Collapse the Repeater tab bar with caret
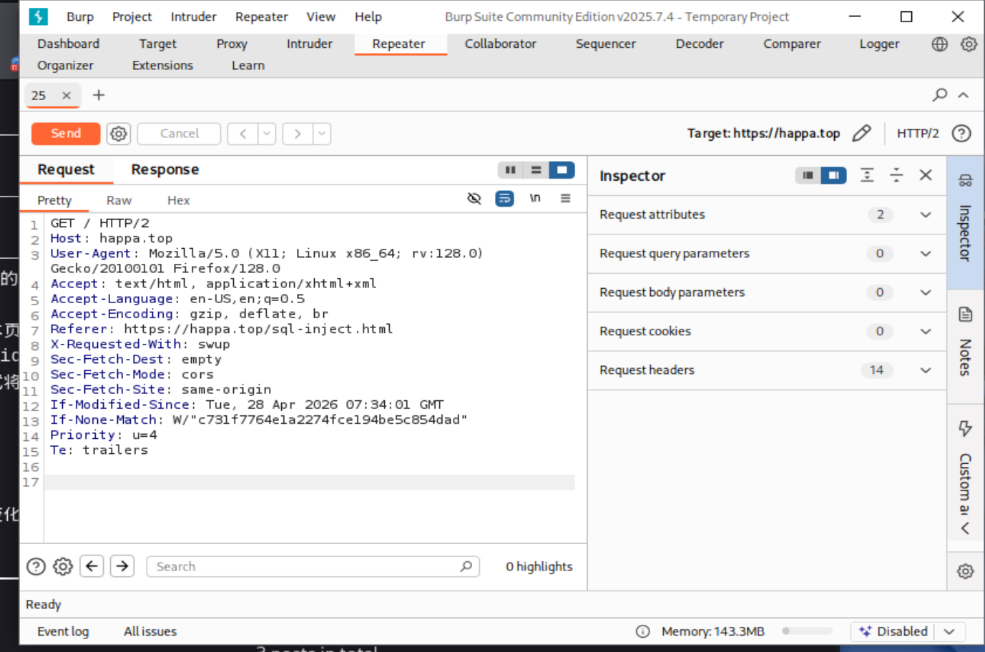985x652 pixels. (964, 95)
